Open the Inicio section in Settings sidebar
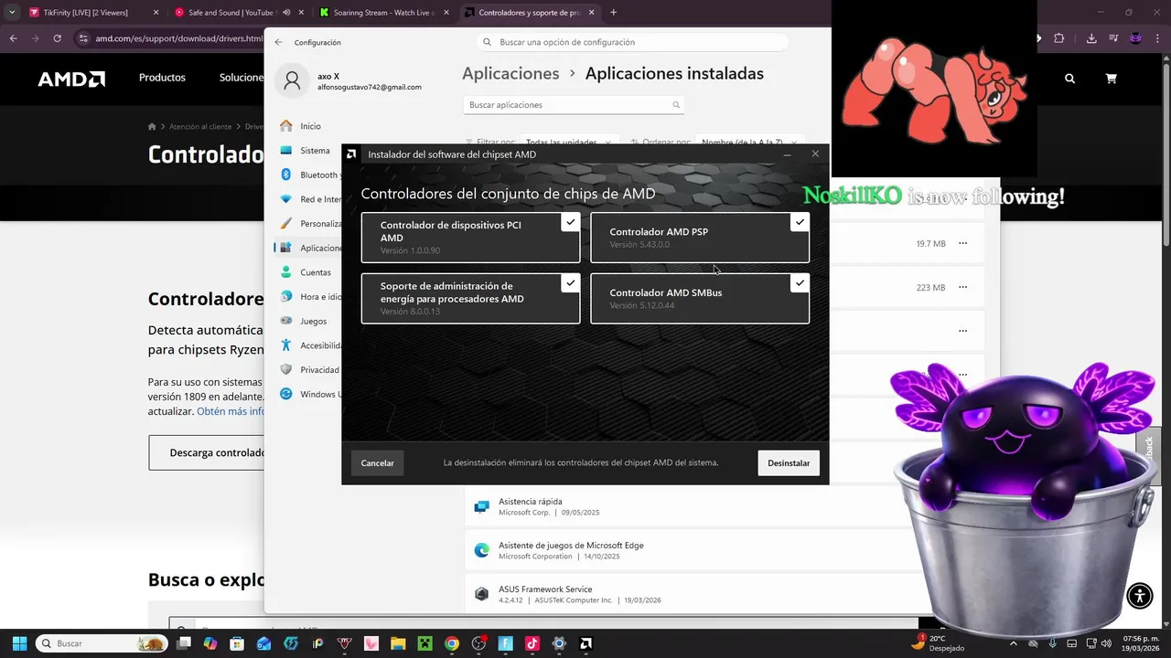The image size is (1171, 658). [306, 126]
